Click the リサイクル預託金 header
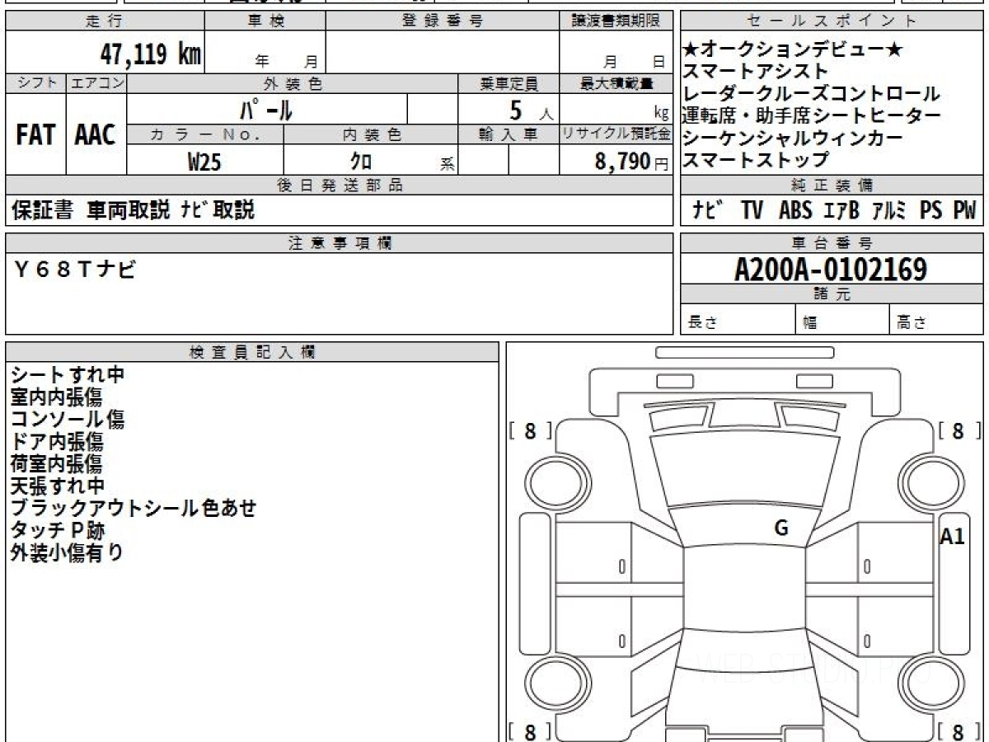This screenshot has height=742, width=989. tap(616, 135)
